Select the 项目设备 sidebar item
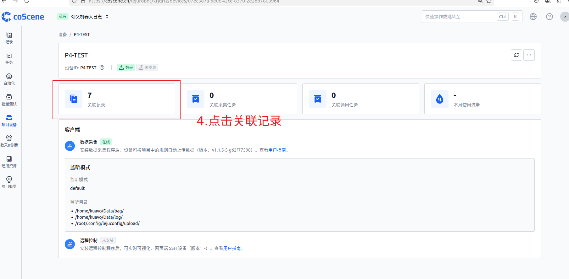Screen dimensions: 569x279 tap(9, 121)
